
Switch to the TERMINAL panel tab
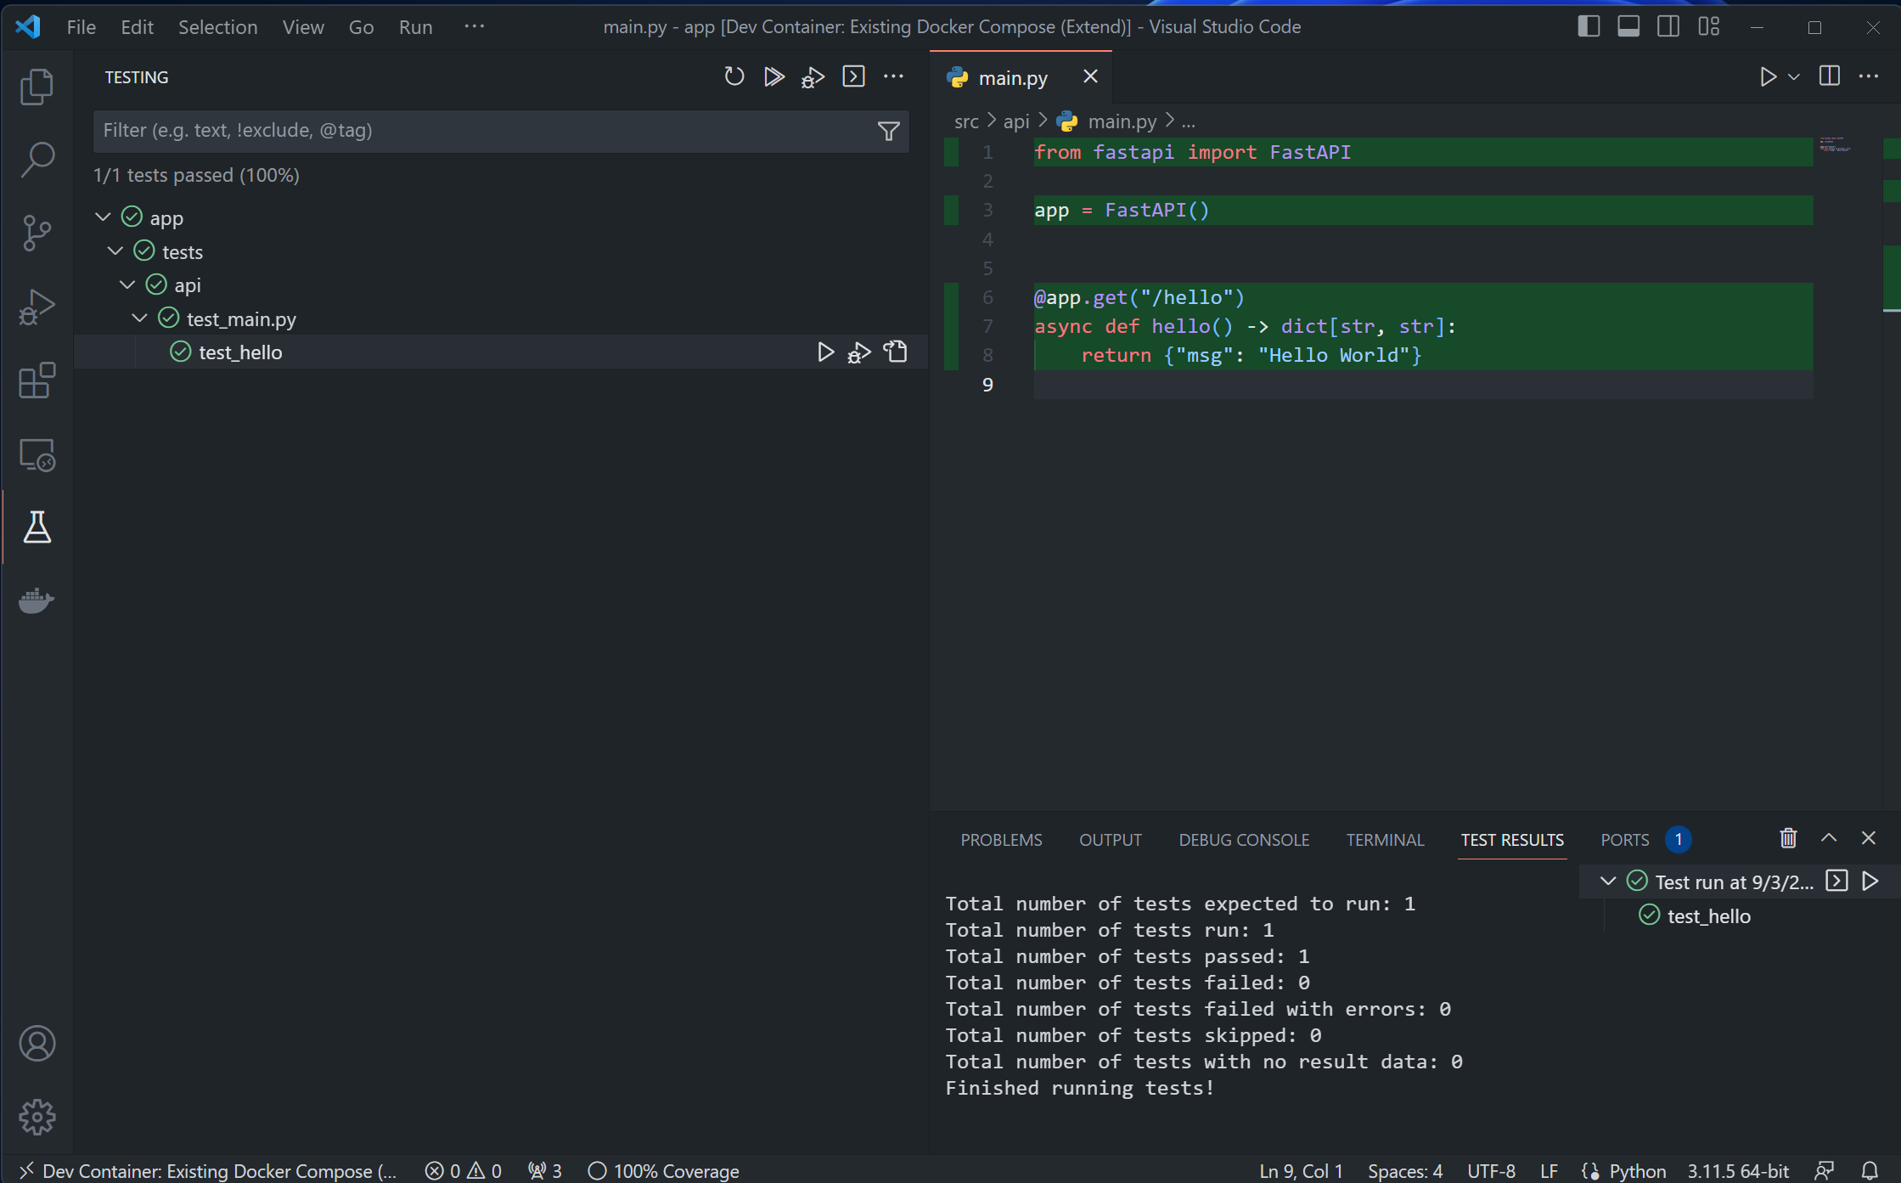pyautogui.click(x=1384, y=839)
